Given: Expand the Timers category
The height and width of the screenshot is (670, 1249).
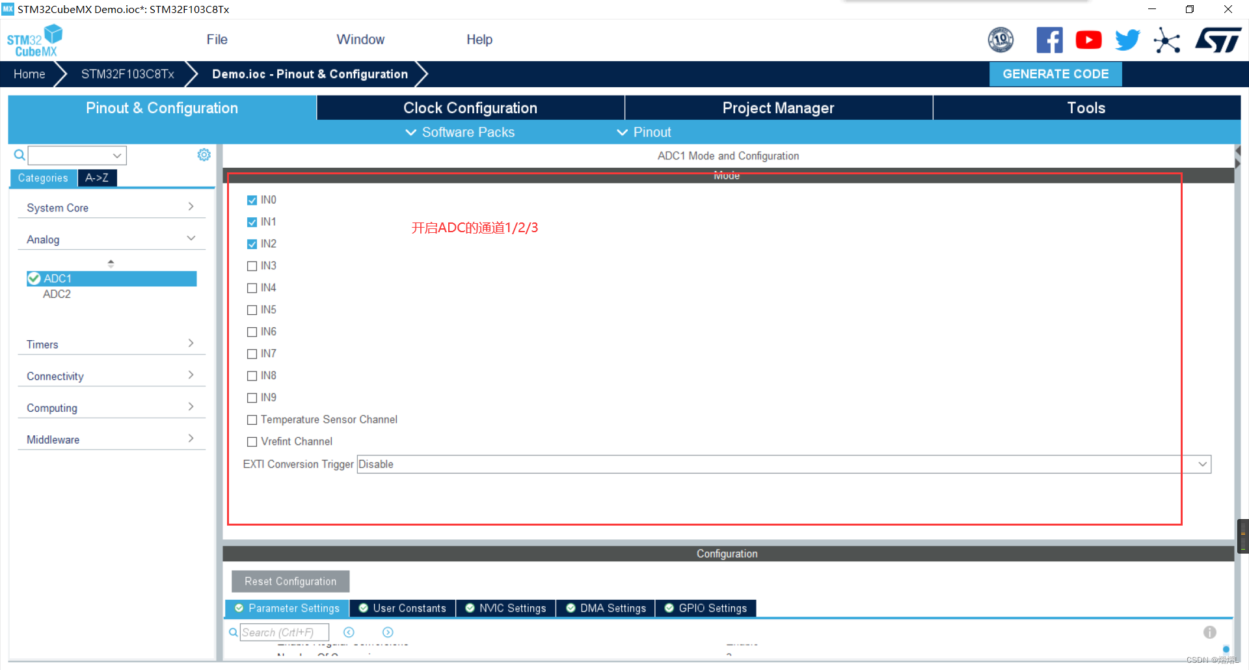Looking at the screenshot, I should 111,344.
